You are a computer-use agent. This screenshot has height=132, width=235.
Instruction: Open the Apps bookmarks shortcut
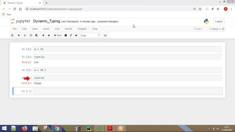[x=7, y=14]
